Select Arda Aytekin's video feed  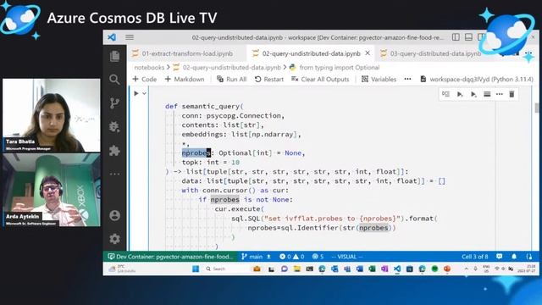[x=52, y=190]
